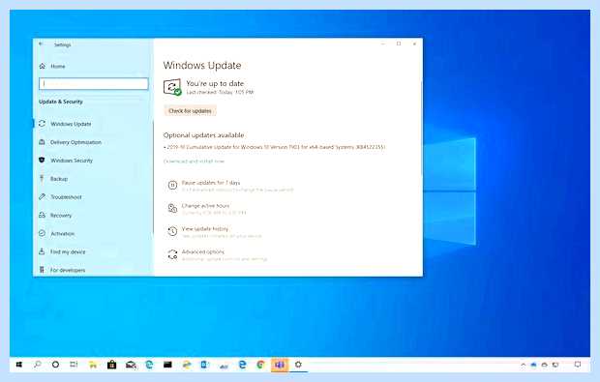The width and height of the screenshot is (600, 382).
Task: Click the update status icon with green check
Action: pos(172,87)
